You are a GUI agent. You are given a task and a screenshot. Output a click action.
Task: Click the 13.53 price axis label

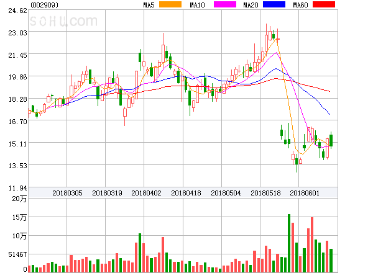[x=17, y=166]
